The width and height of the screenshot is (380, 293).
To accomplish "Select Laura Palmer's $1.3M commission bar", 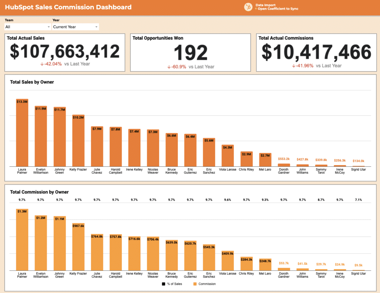I will pyautogui.click(x=22, y=240).
